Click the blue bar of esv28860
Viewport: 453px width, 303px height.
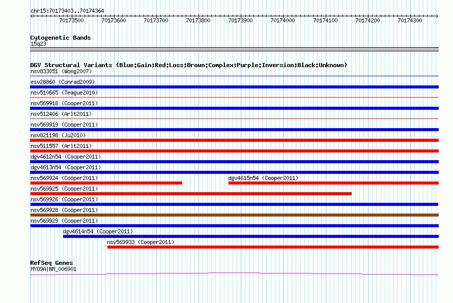[x=234, y=87]
